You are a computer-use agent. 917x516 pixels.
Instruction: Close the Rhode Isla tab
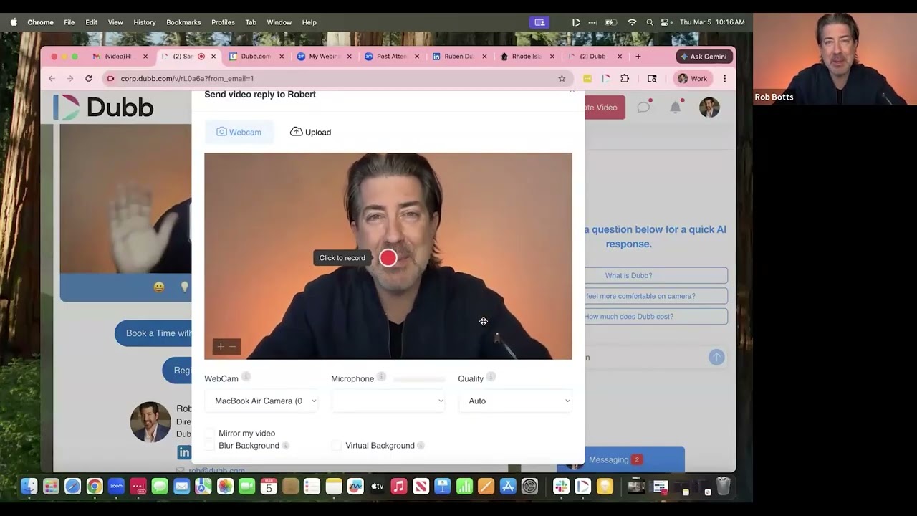coord(552,57)
